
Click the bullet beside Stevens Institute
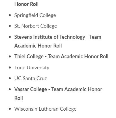click(10, 37)
